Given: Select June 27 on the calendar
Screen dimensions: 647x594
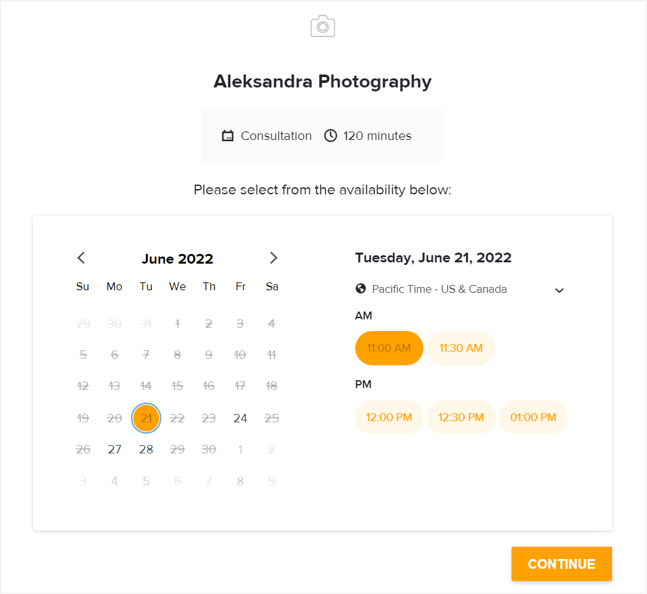Looking at the screenshot, I should tap(115, 450).
